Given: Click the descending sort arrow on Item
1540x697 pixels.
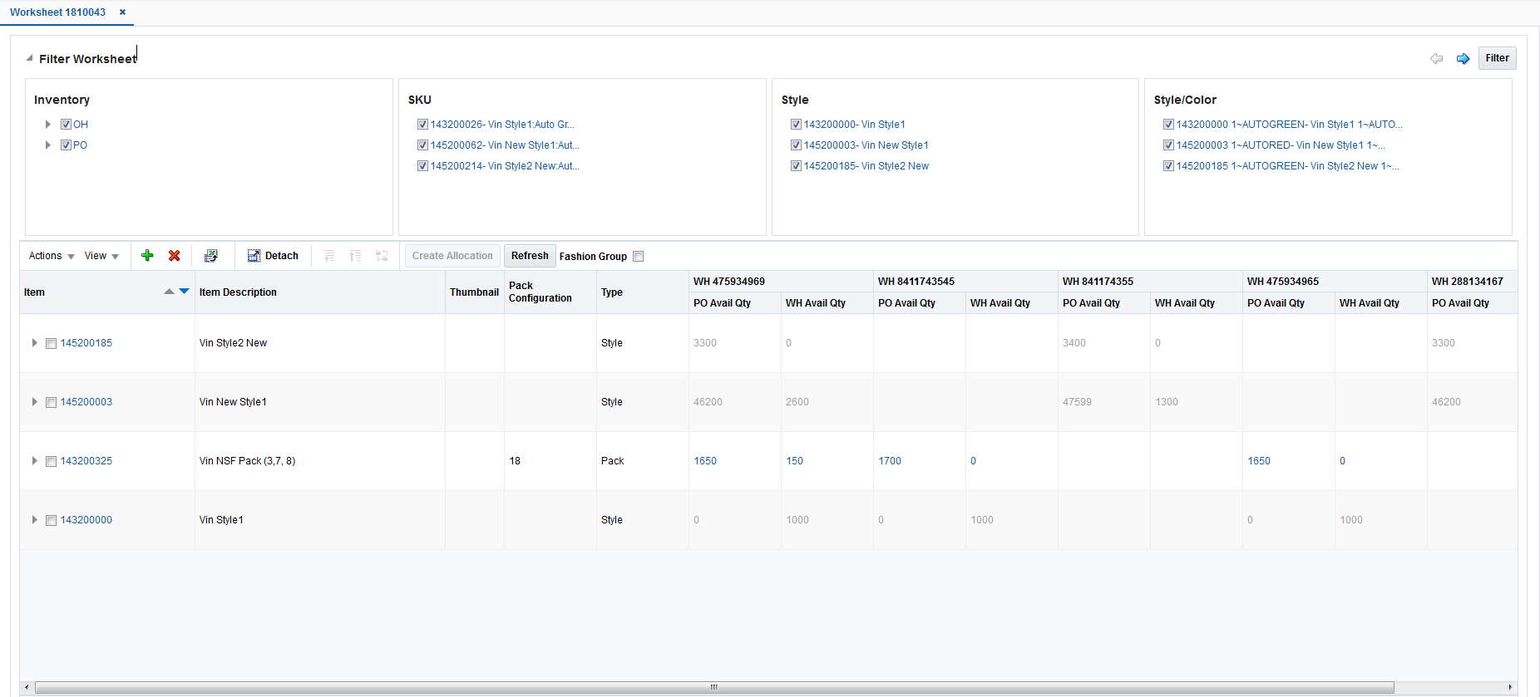Looking at the screenshot, I should tap(184, 292).
